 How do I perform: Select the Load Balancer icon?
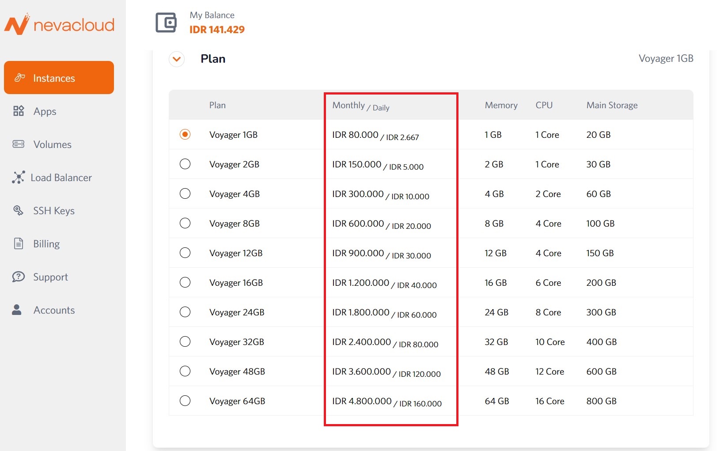point(18,178)
